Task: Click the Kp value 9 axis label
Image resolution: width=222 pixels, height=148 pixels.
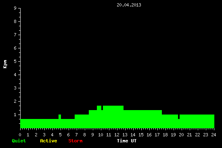Action: 15,8
